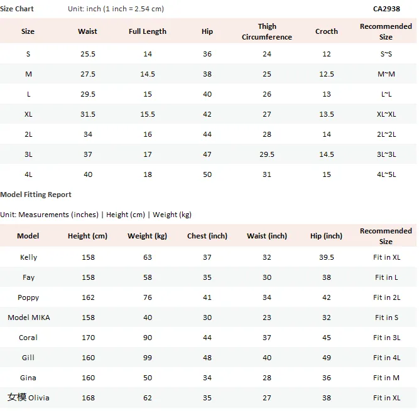The image size is (419, 411).
Task: Select the Full Length column header
Action: tap(147, 31)
